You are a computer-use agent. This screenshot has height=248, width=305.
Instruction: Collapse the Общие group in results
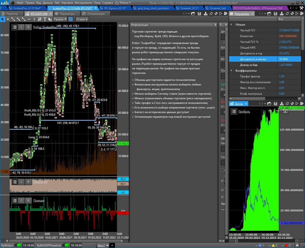[x=231, y=25]
